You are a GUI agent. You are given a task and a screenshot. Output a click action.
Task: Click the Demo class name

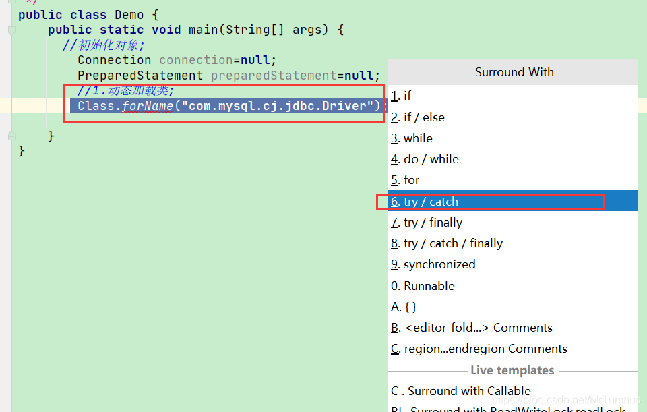point(129,15)
